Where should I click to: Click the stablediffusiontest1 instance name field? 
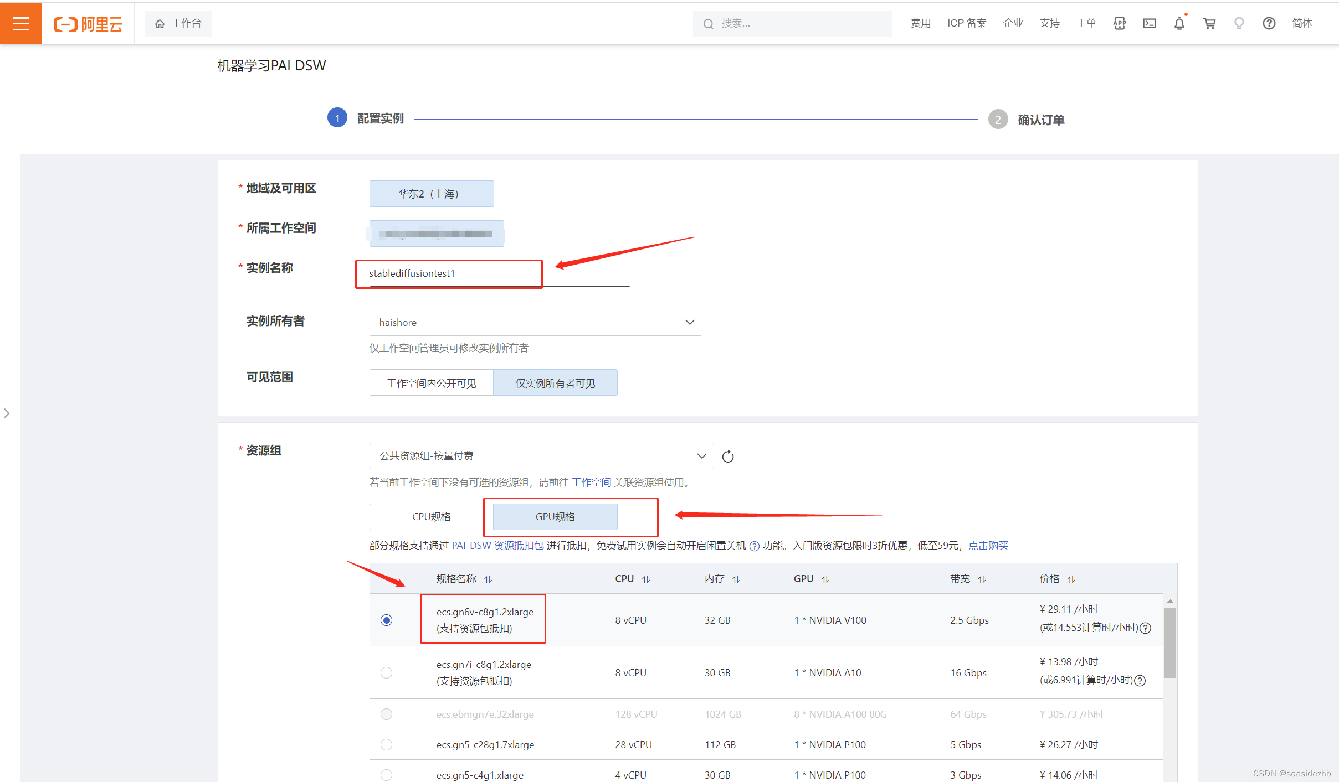(448, 273)
